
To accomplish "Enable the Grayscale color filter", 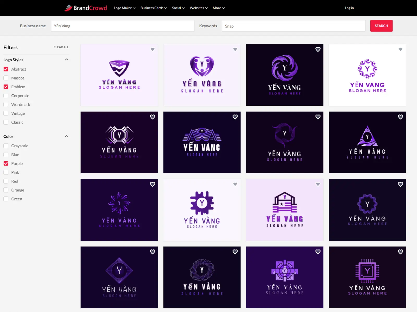I will pos(6,146).
